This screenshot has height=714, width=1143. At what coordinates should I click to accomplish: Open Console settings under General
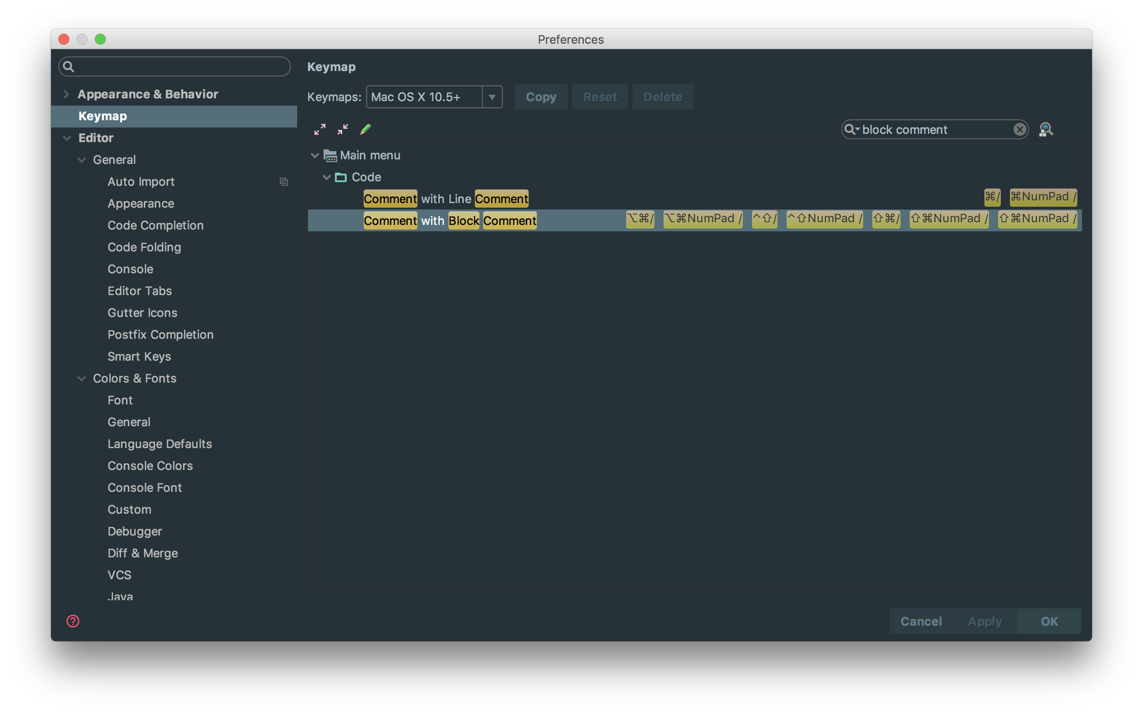130,269
